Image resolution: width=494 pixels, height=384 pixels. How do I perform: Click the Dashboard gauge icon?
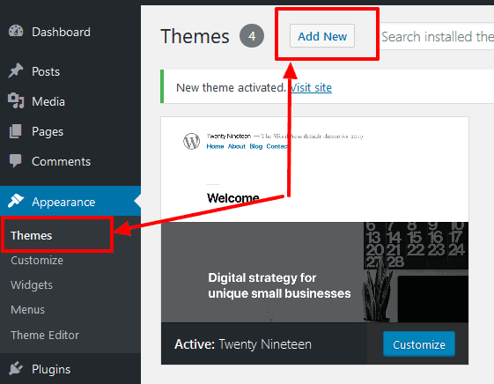(x=16, y=32)
